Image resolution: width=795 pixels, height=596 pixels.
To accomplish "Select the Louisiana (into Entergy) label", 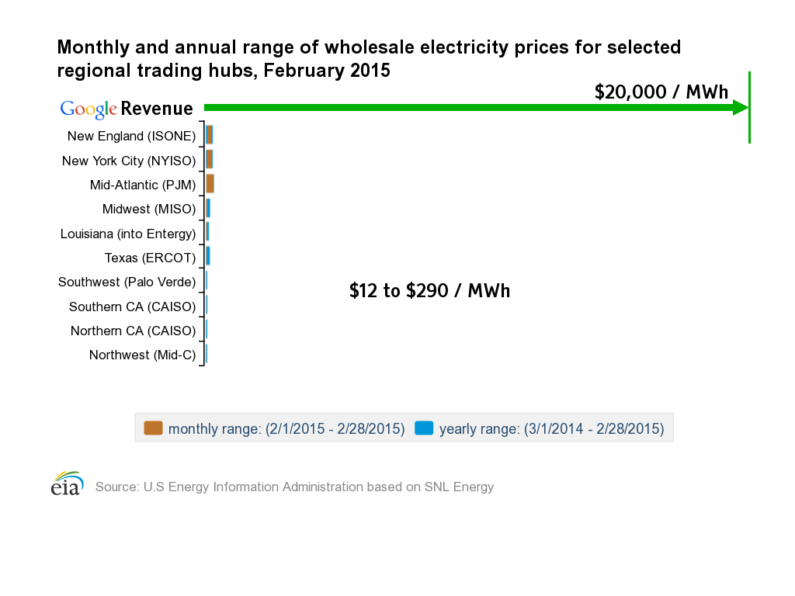I will point(128,234).
